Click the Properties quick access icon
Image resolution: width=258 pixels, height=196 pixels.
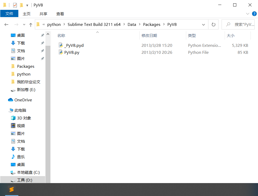(x=15, y=5)
